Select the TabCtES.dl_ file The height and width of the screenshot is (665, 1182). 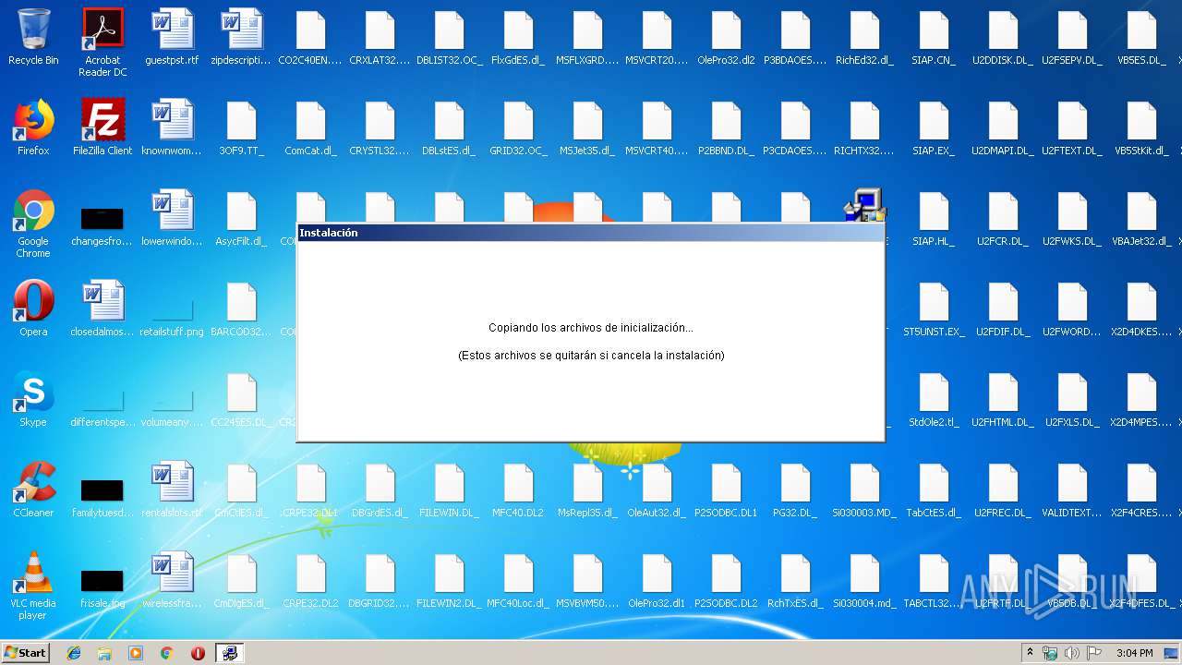coord(934,490)
